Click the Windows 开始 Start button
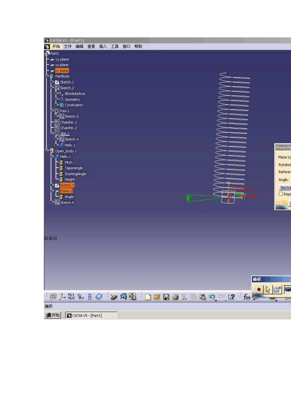 (x=53, y=315)
